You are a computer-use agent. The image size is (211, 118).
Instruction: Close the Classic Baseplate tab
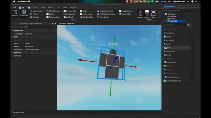pyautogui.click(x=75, y=24)
